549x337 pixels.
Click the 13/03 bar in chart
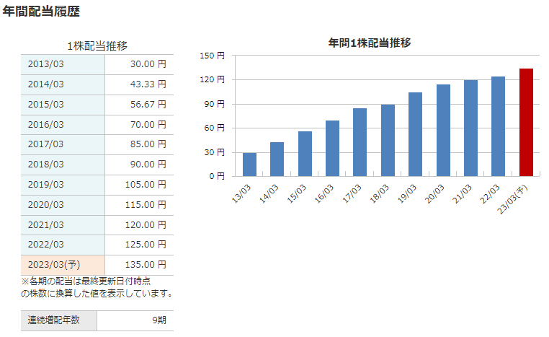249,165
